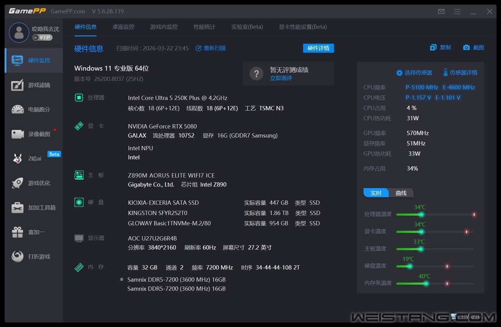Open the 显卡性能设置(Beta) tab

(303, 27)
